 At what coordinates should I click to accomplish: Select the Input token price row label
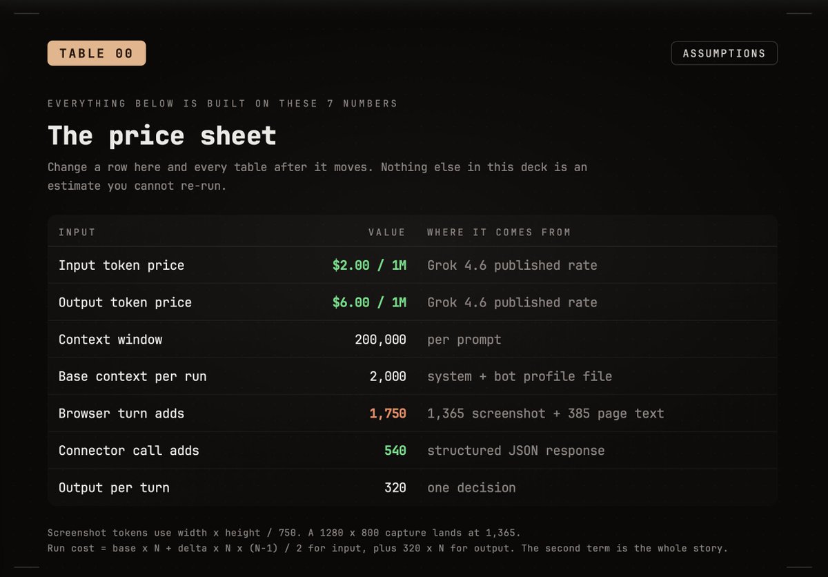(121, 265)
